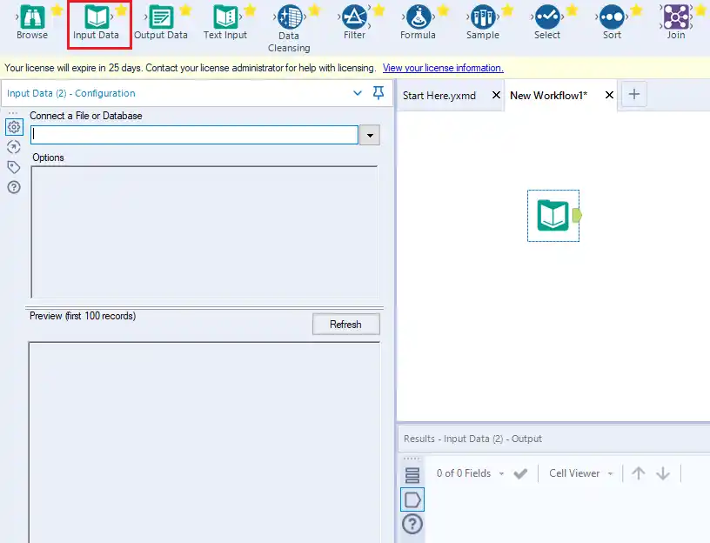Select the Browse tool in the palette

32,17
